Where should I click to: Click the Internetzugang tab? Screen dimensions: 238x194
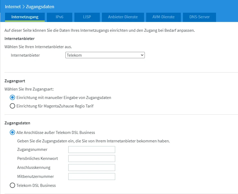click(x=25, y=17)
